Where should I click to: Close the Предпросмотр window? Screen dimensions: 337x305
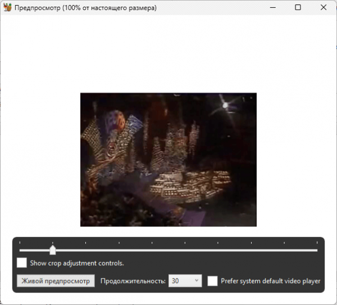324,7
